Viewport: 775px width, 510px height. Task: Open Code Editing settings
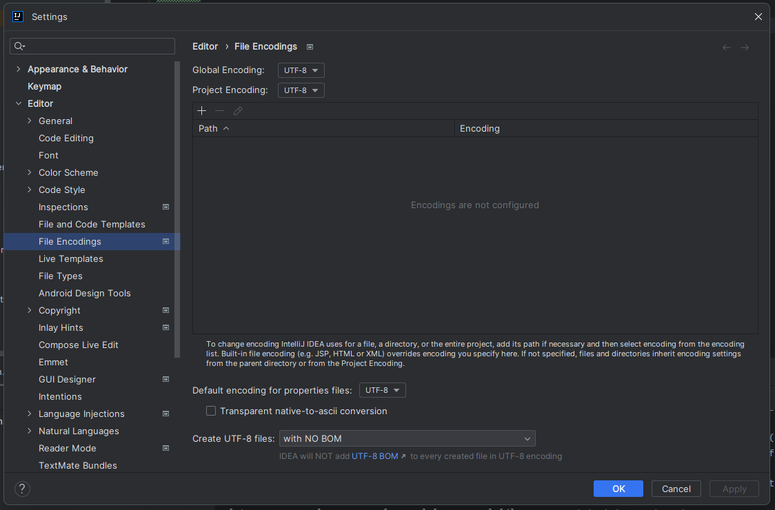pos(66,139)
